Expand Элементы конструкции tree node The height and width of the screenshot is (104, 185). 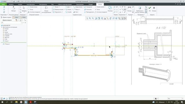click(2, 27)
